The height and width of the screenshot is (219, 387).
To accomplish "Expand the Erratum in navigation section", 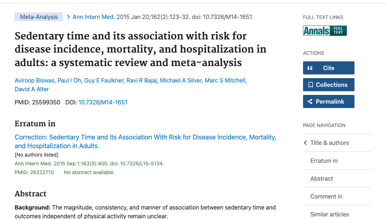I will pyautogui.click(x=324, y=161).
